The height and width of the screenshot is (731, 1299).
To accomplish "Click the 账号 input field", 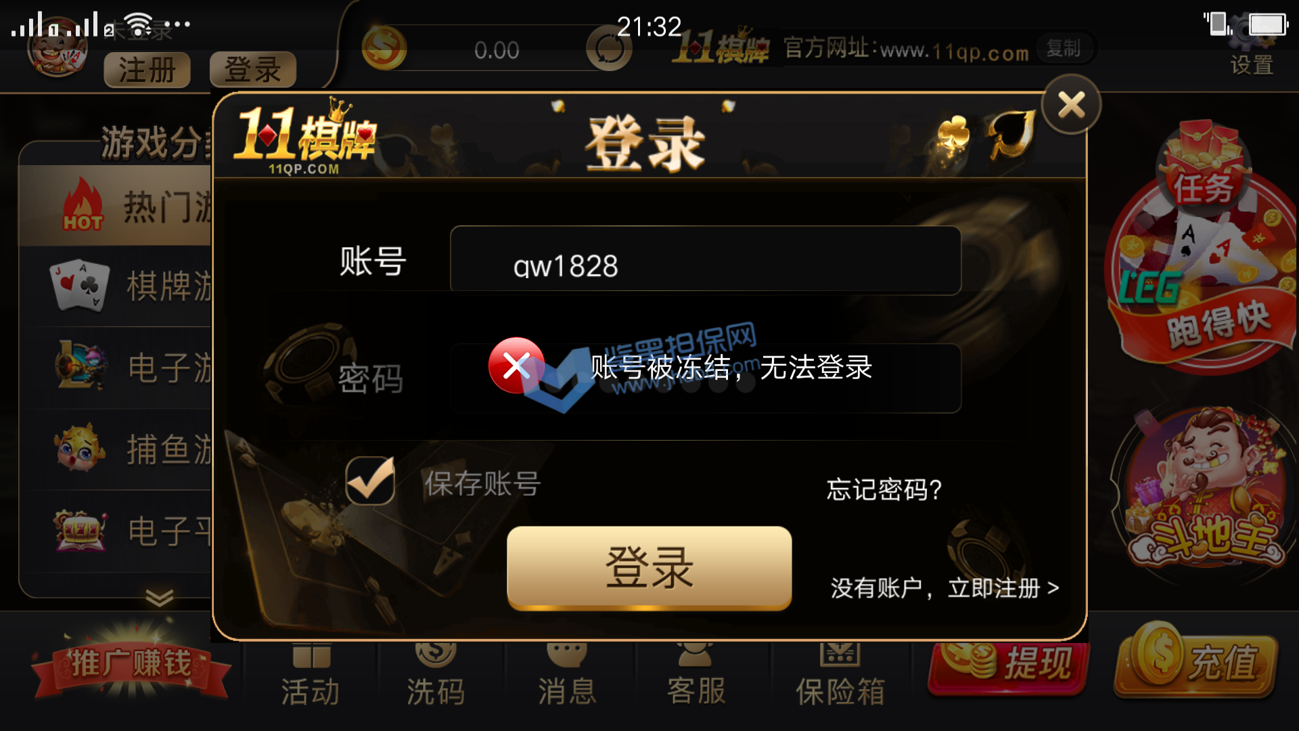I will coord(706,260).
